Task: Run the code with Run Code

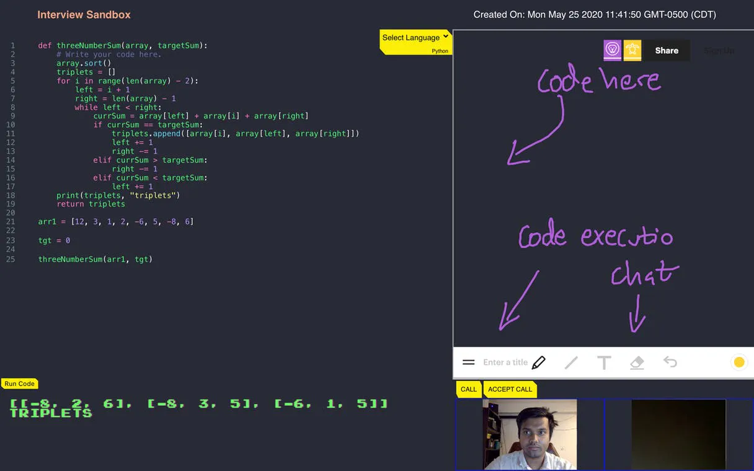Action: coord(19,384)
